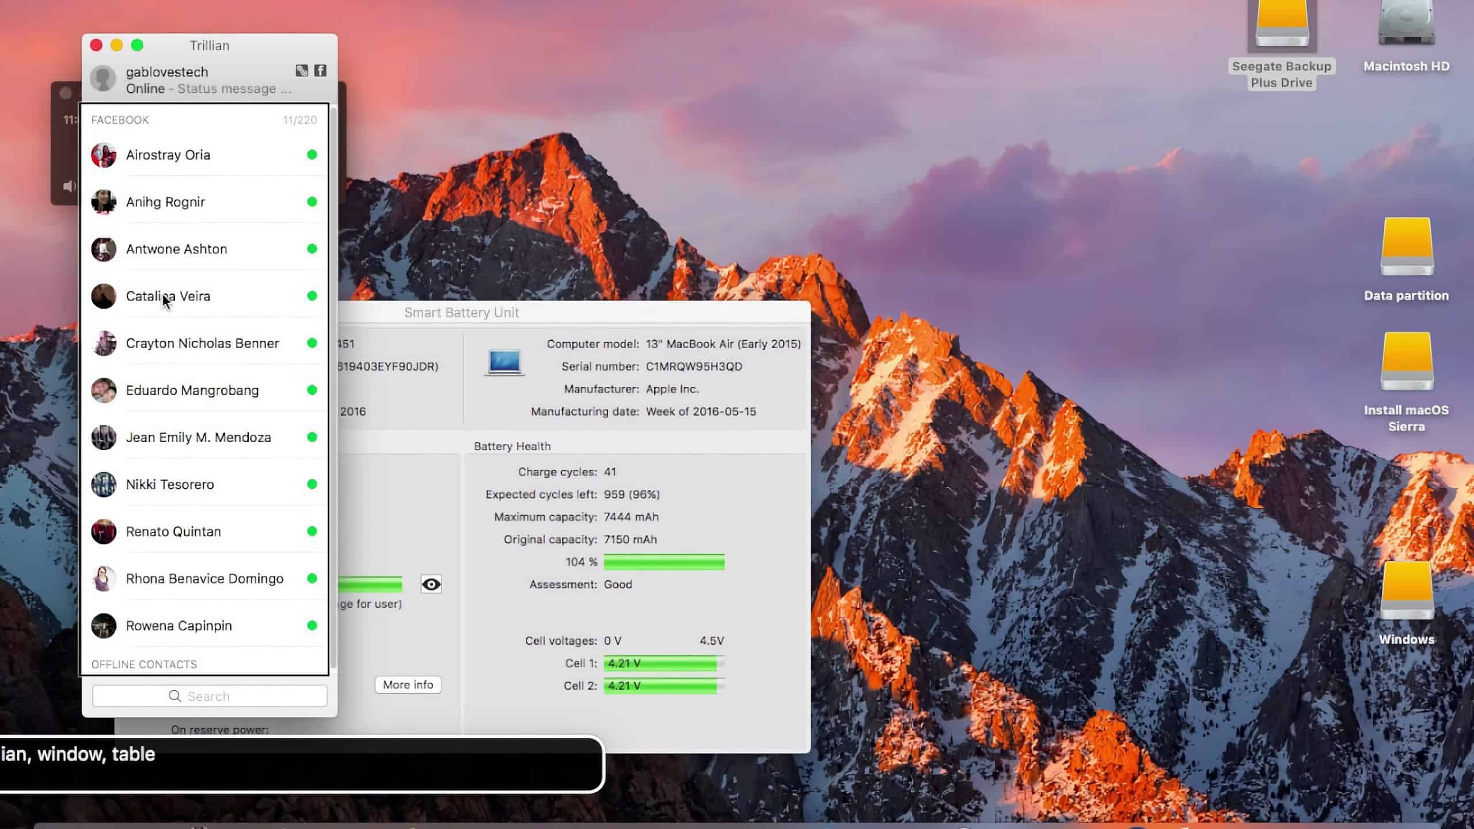The image size is (1474, 829).
Task: Select contact Rowena Capinpin
Action: pos(204,626)
